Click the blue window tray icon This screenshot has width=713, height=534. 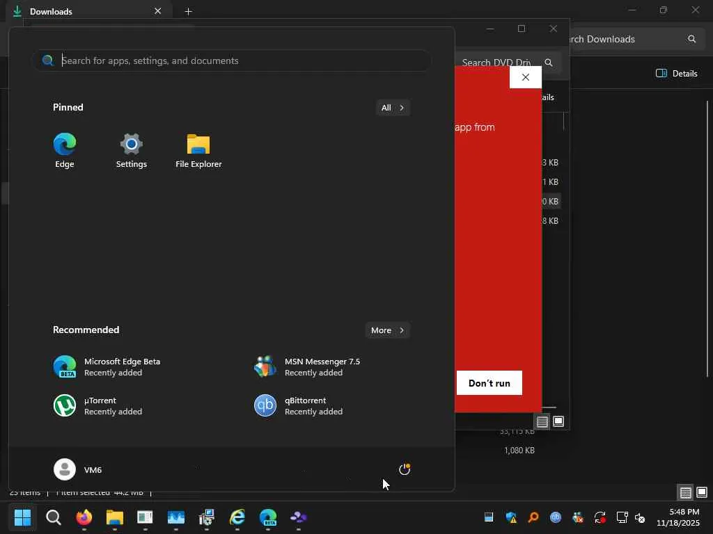coord(489,517)
